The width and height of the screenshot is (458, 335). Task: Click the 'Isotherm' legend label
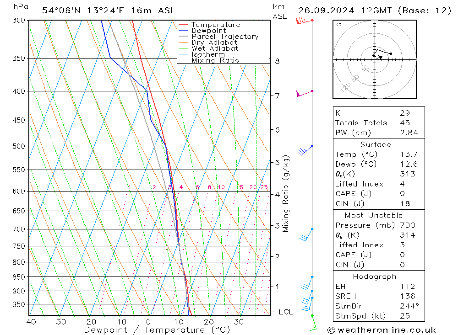coord(208,54)
